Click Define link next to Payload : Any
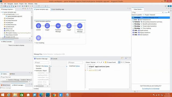 46,66
